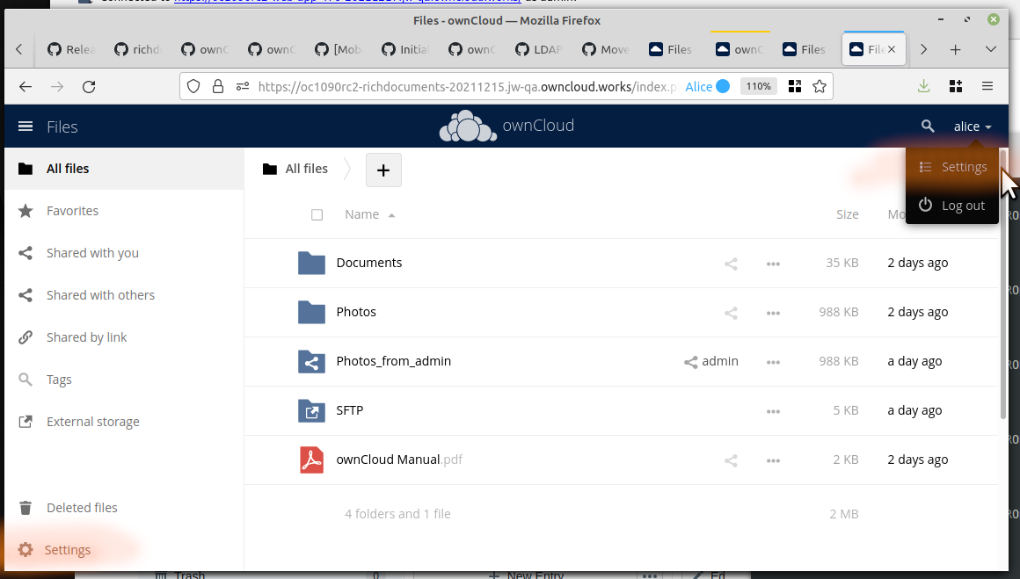
Task: Open the shared folder icon for Photos_from_admin
Action: 311,361
